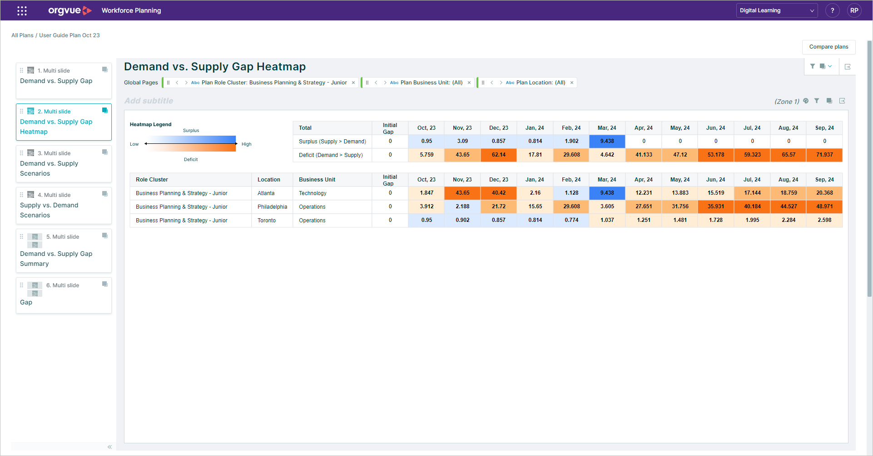This screenshot has height=456, width=873.
Task: Remove the Plan Location filter via its X
Action: click(572, 82)
